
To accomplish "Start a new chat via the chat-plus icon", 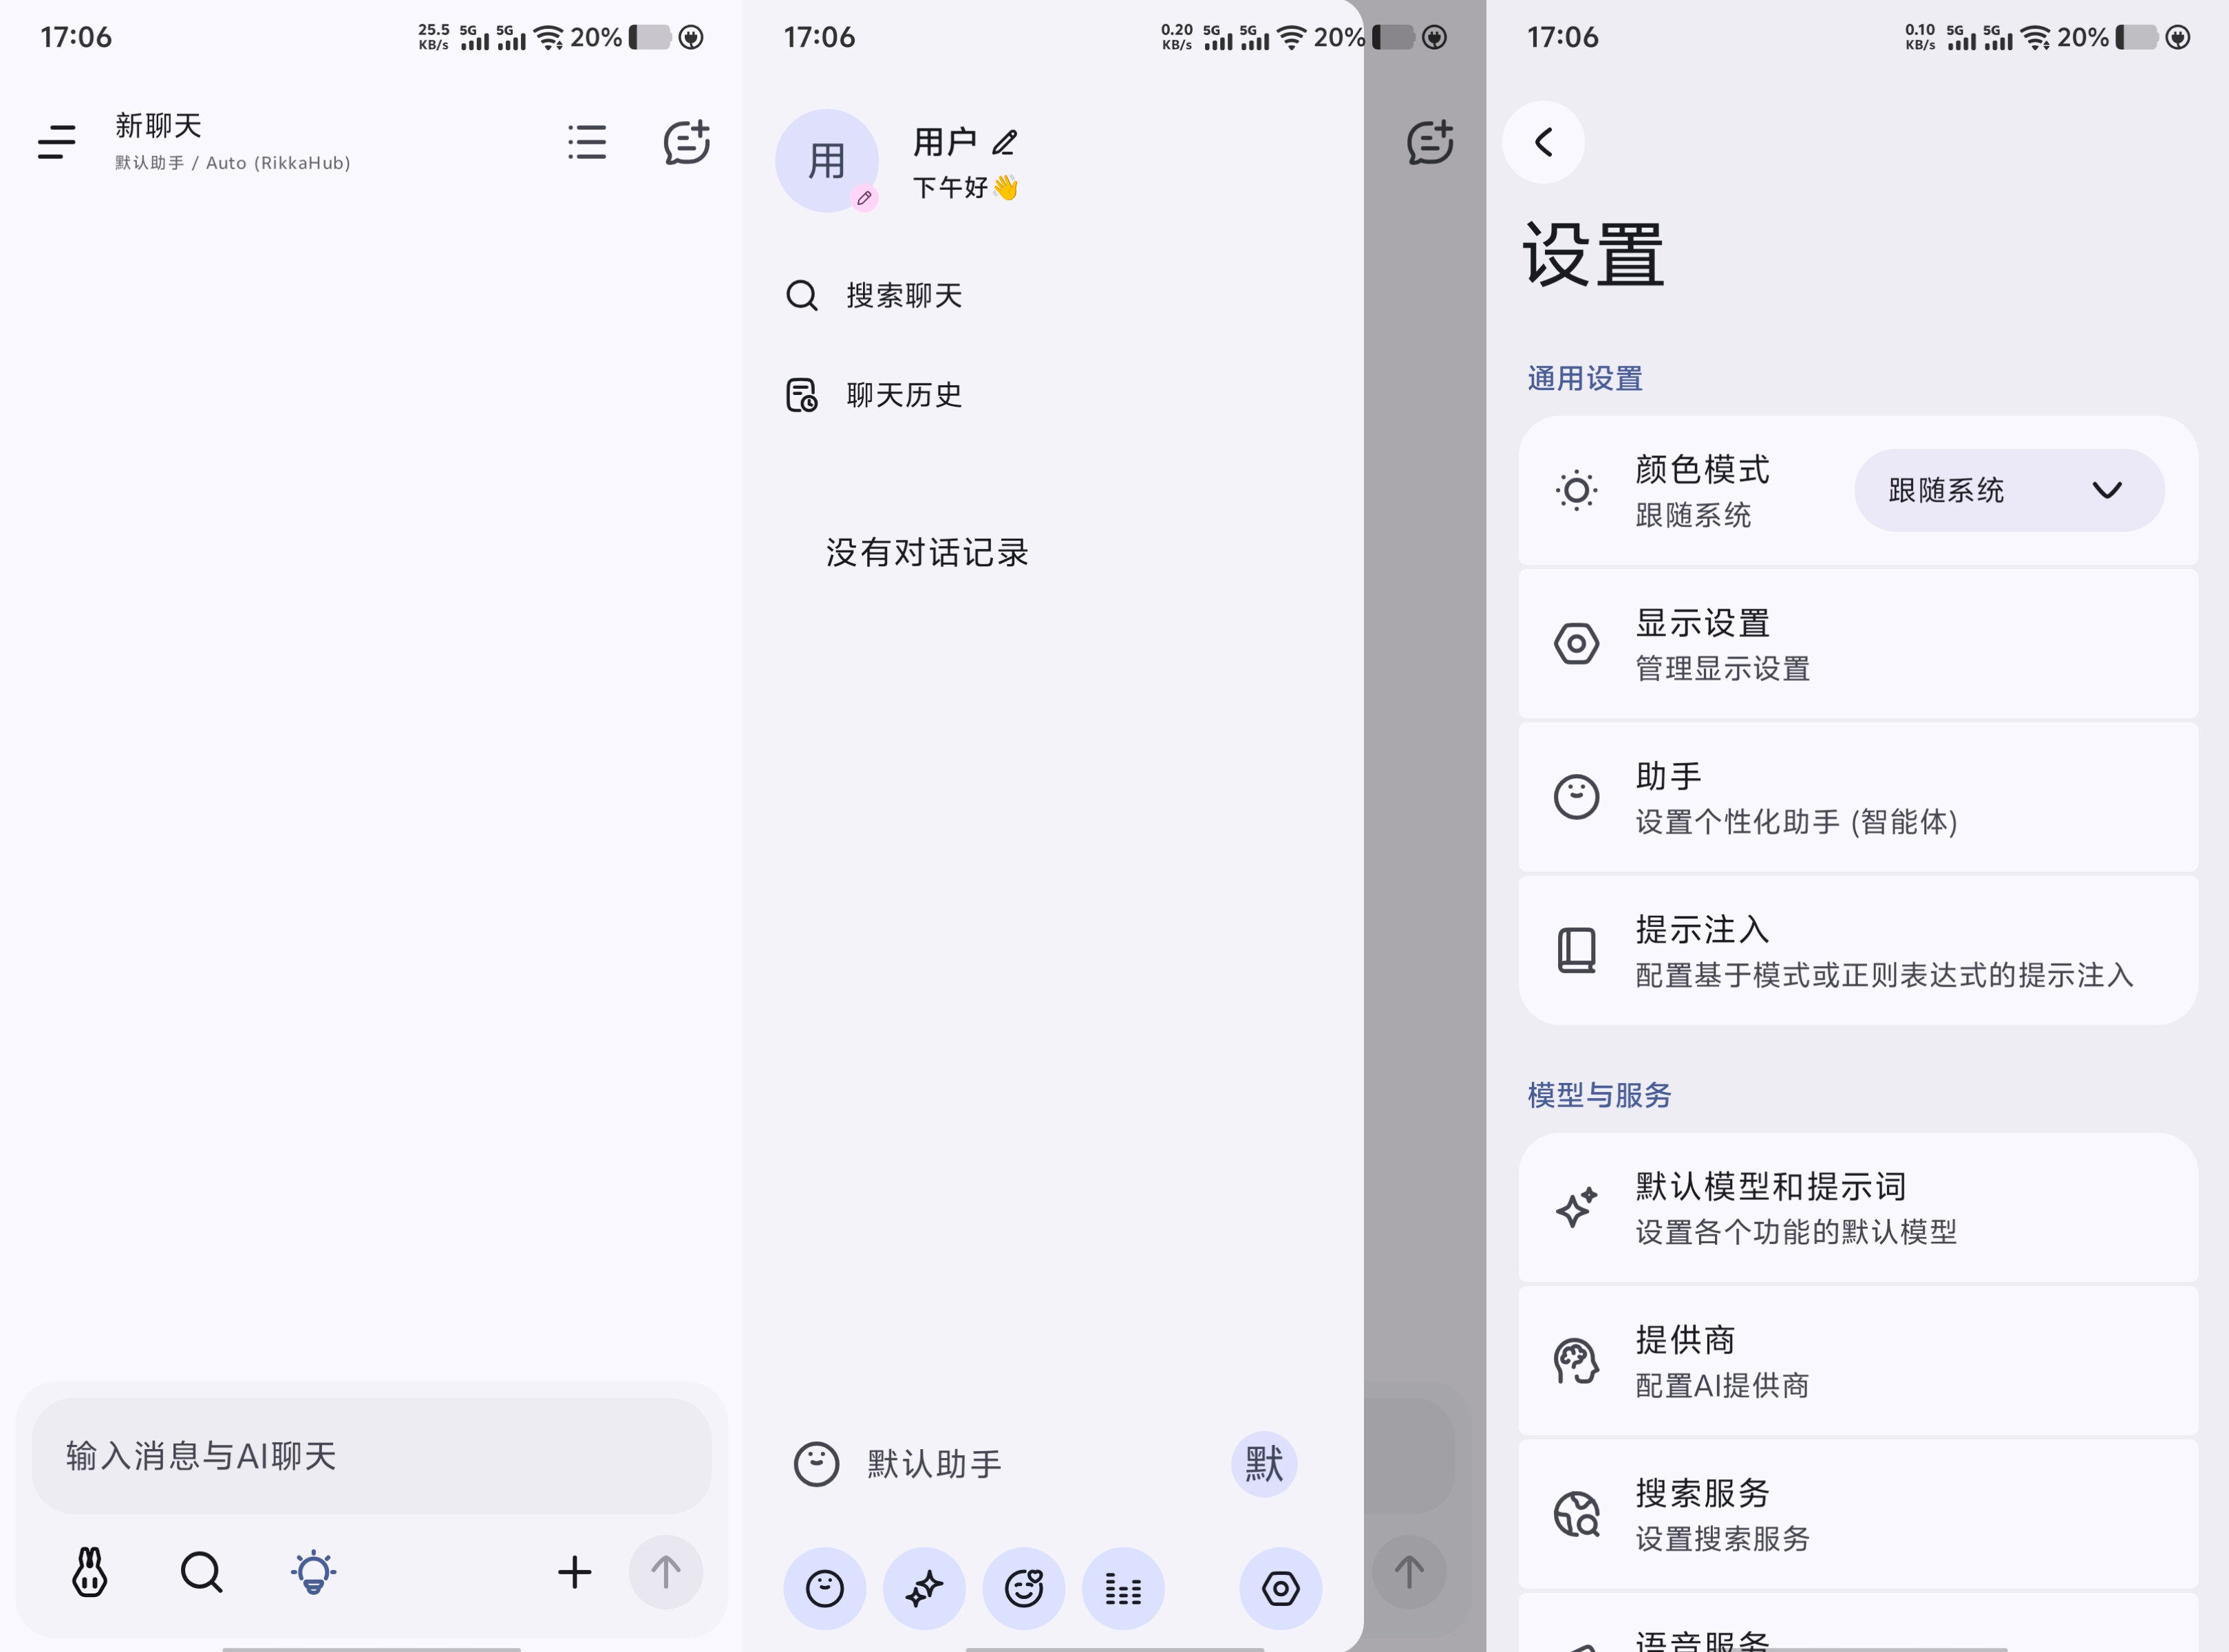I will [688, 143].
